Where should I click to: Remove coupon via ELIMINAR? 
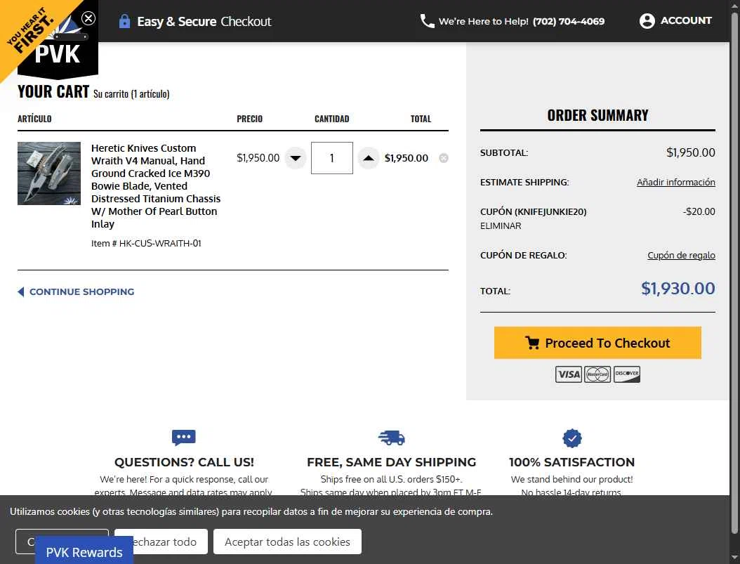(501, 225)
